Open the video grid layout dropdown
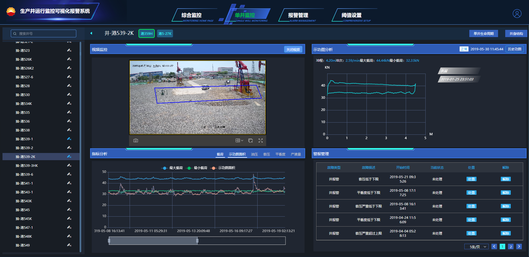 click(x=239, y=141)
